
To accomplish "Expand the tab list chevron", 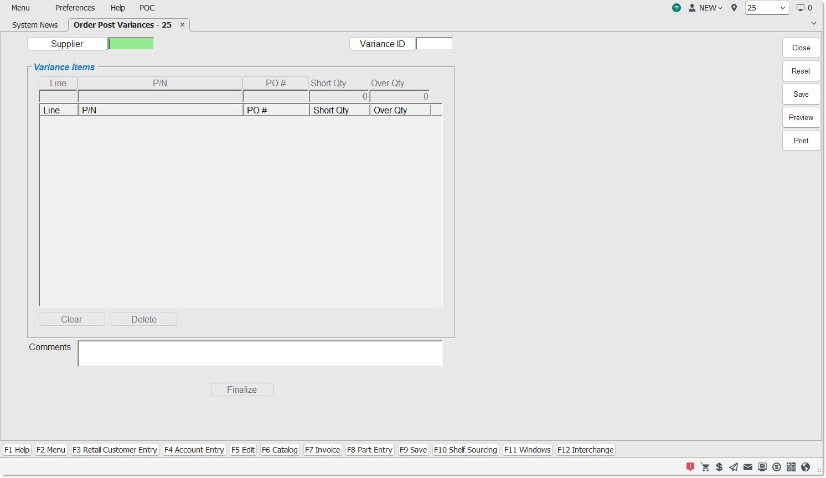I will point(813,23).
